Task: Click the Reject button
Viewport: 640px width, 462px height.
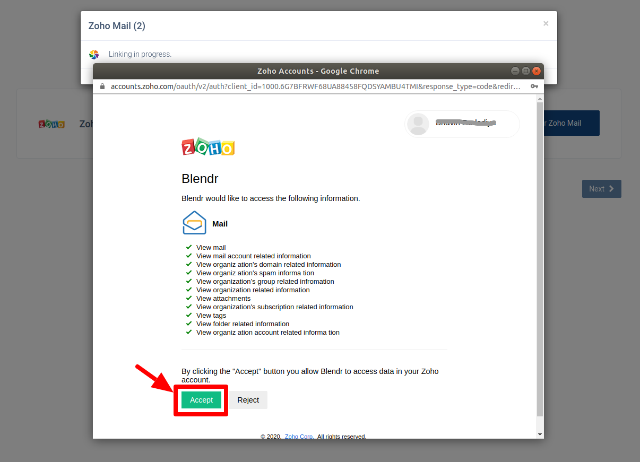Action: [x=248, y=400]
